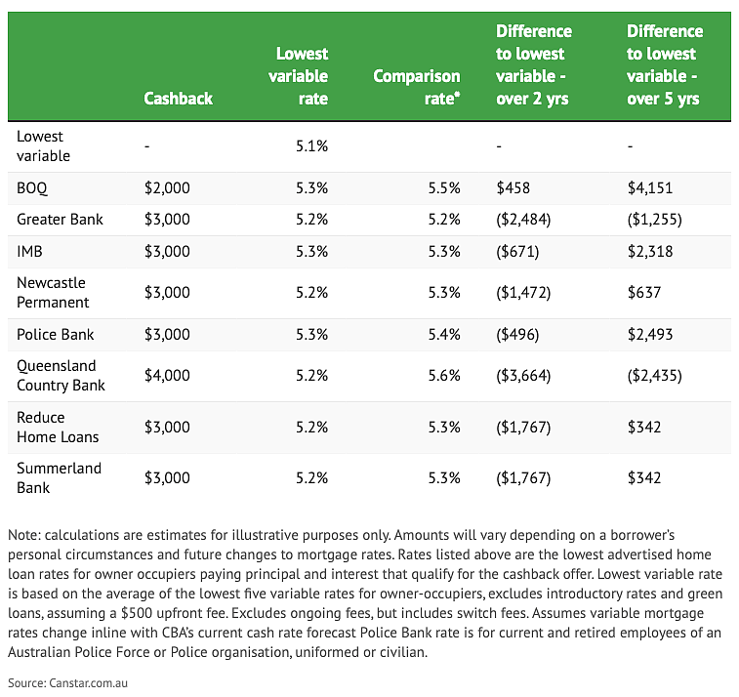Viewport: 739px width, 697px height.
Task: Click the 5.6% comparison rate cell
Action: coord(444,375)
